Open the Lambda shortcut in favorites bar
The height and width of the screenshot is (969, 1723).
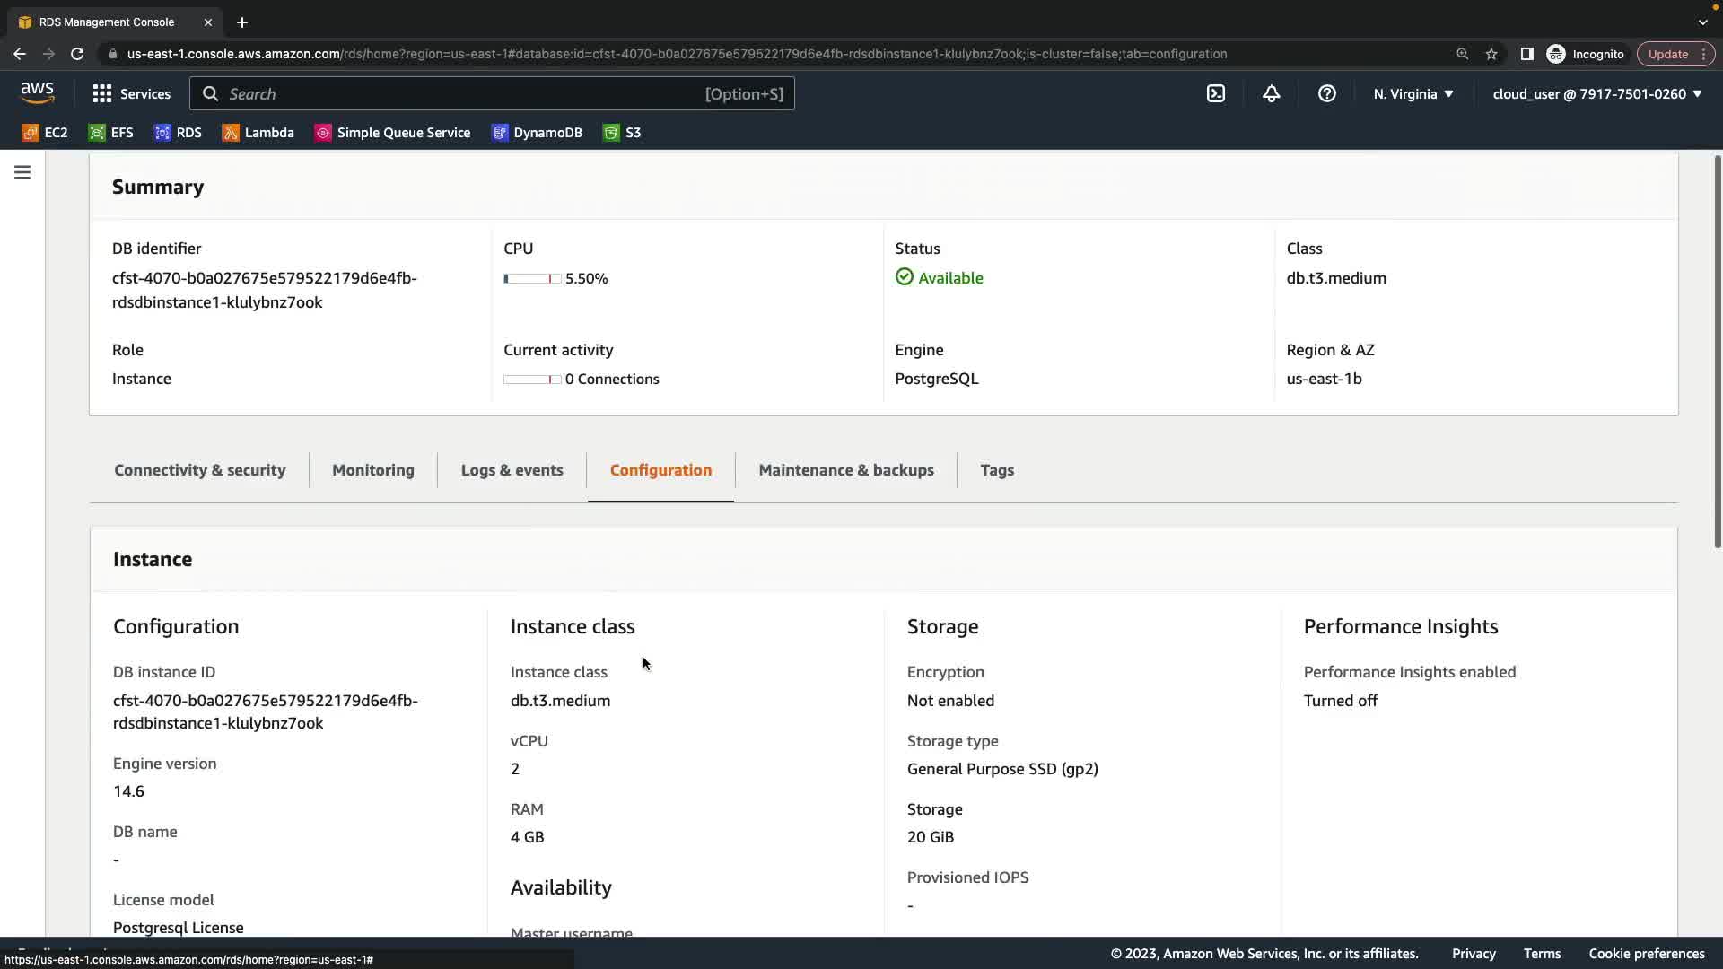pyautogui.click(x=258, y=133)
